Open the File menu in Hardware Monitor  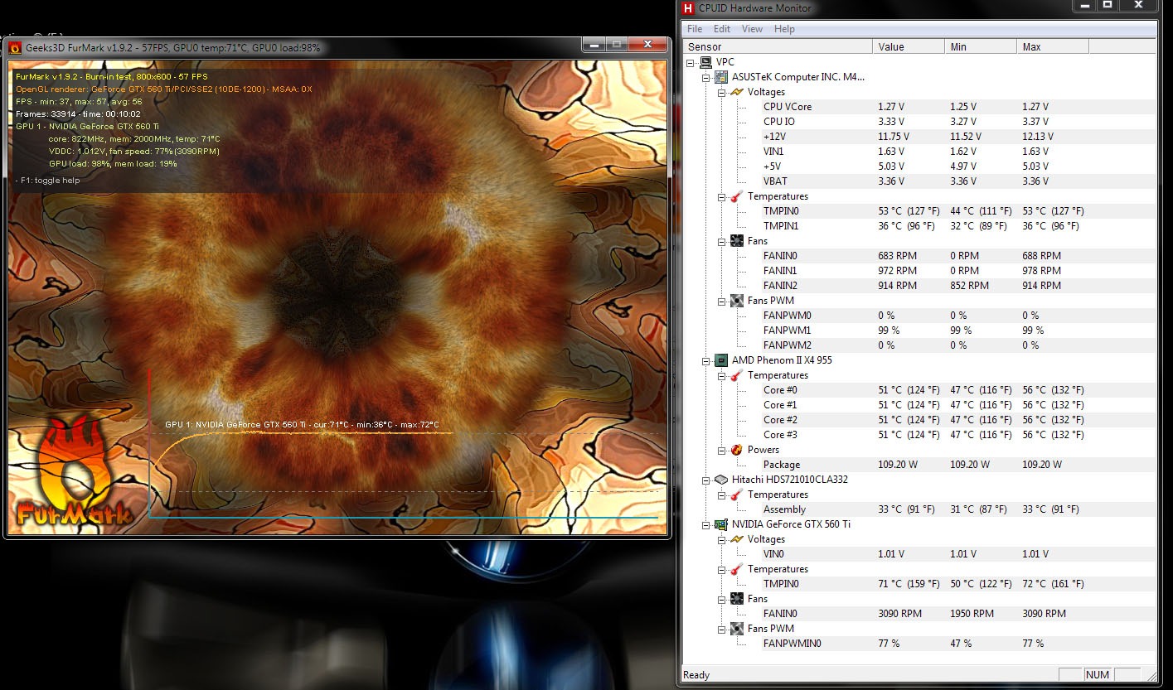click(x=695, y=29)
